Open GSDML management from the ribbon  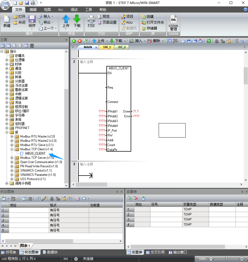[173, 23]
